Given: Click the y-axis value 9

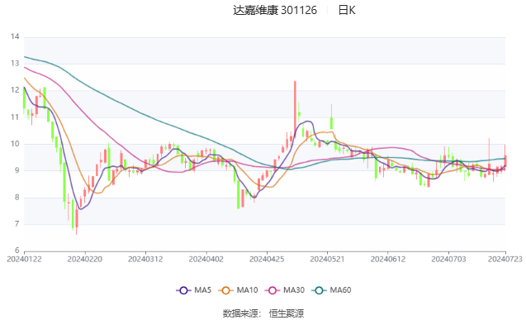Looking at the screenshot, I should [x=17, y=170].
